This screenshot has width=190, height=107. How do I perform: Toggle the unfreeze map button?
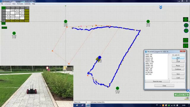point(181,95)
